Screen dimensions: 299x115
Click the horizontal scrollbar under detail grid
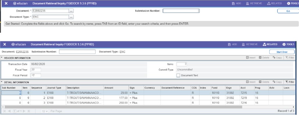123,107
